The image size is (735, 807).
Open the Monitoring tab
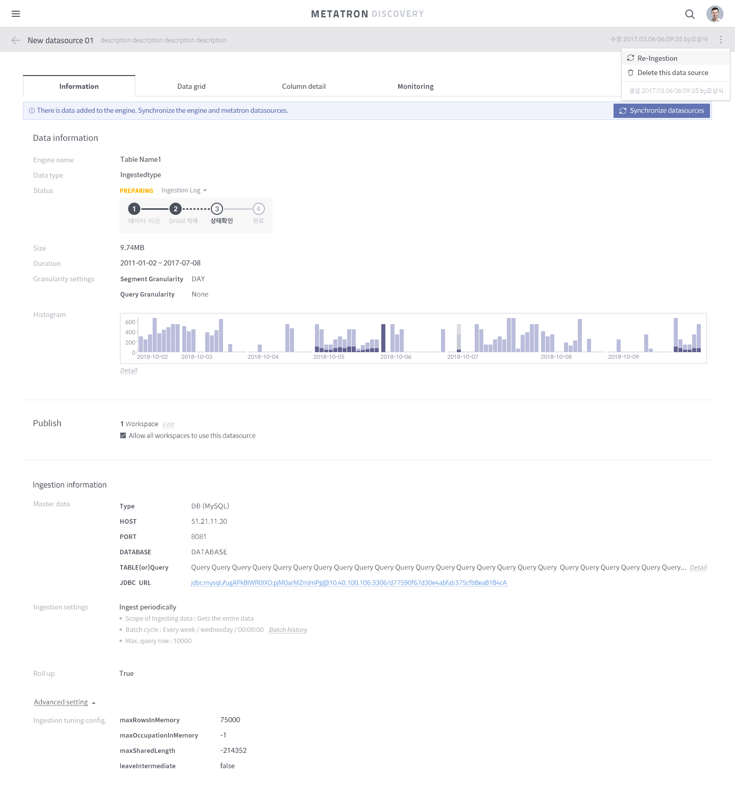click(x=415, y=86)
